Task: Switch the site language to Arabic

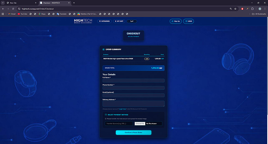Action: 132,21
